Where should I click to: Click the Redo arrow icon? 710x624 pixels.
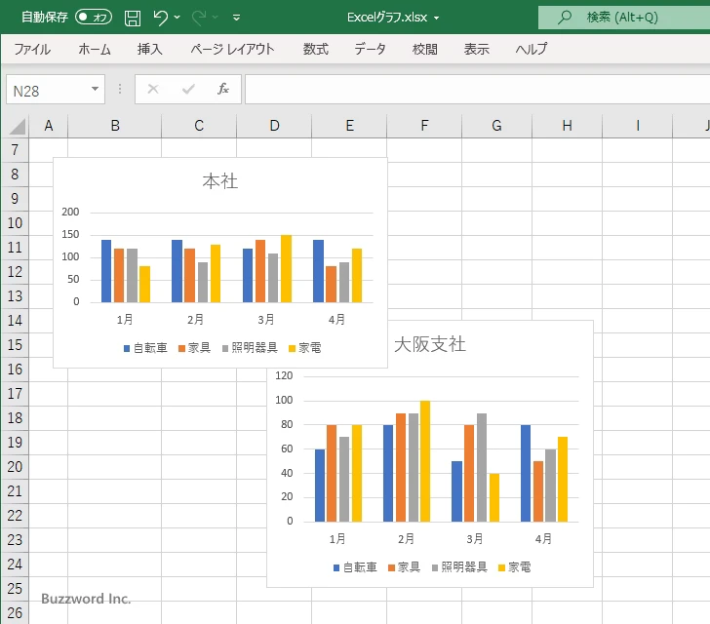click(198, 18)
